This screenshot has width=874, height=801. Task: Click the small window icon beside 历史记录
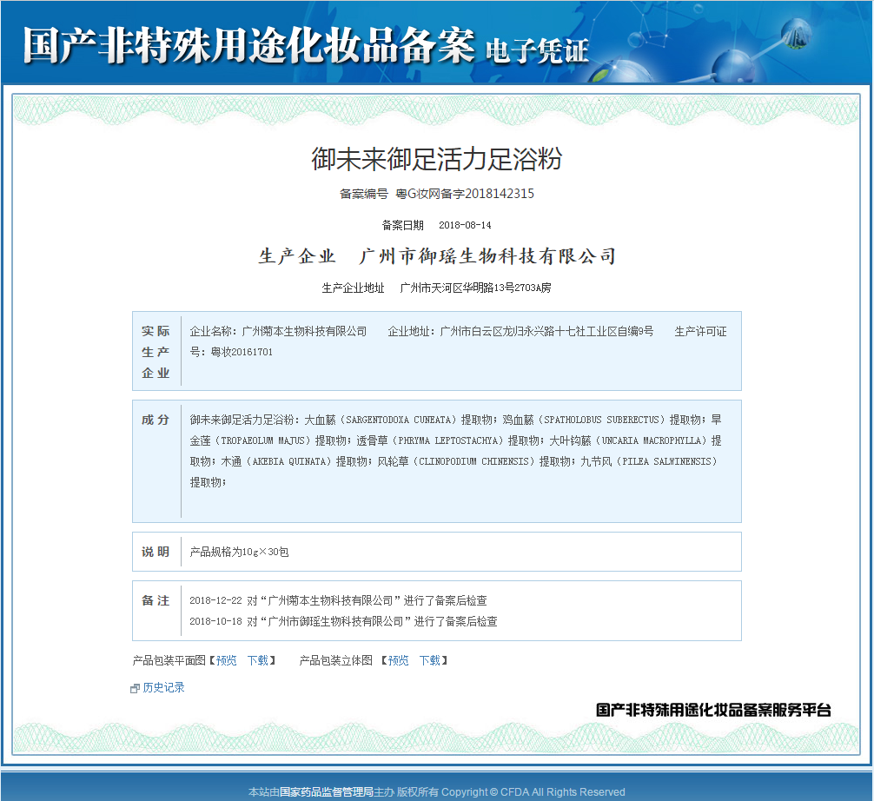click(x=133, y=687)
